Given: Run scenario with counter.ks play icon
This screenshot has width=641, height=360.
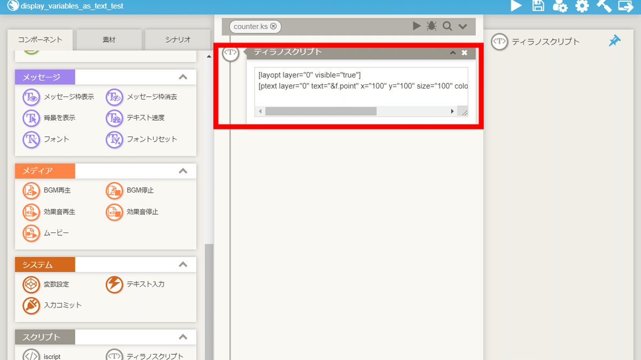Looking at the screenshot, I should coord(417,26).
